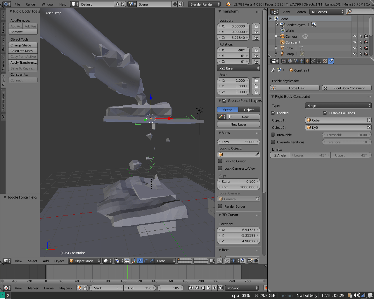
Task: Adjust the Lens slider in the View panel
Action: coord(238,142)
